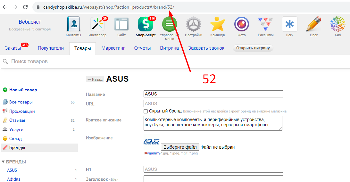The width and height of the screenshot is (350, 182).
Task: Click the Назад back button
Action: (x=95, y=79)
